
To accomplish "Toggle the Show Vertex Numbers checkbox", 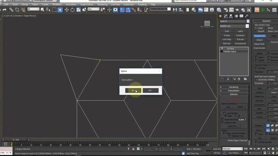I will click(x=225, y=133).
